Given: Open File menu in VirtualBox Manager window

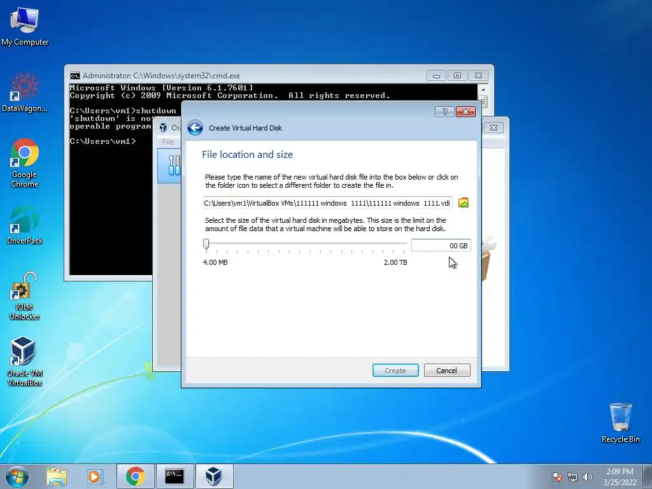Looking at the screenshot, I should [168, 142].
